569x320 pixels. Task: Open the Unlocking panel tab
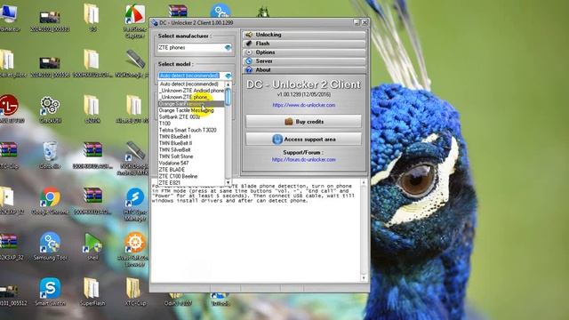coord(304,35)
